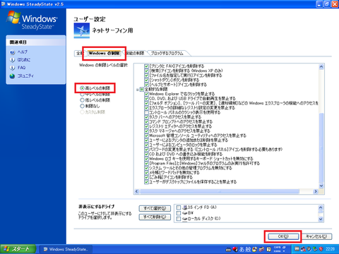Image resolution: width=339 pixels, height=254 pixels.
Task: Click the キャンセル button
Action: (316, 236)
